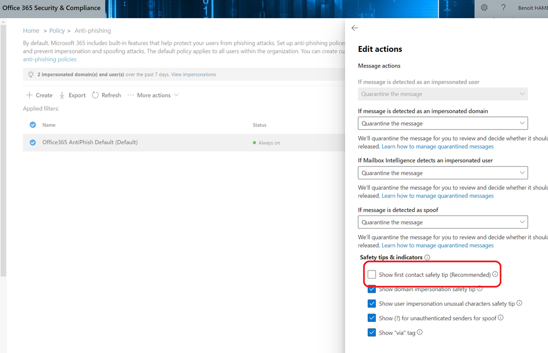The height and width of the screenshot is (353, 548).
Task: Open the settings gear icon
Action: pyautogui.click(x=484, y=7)
